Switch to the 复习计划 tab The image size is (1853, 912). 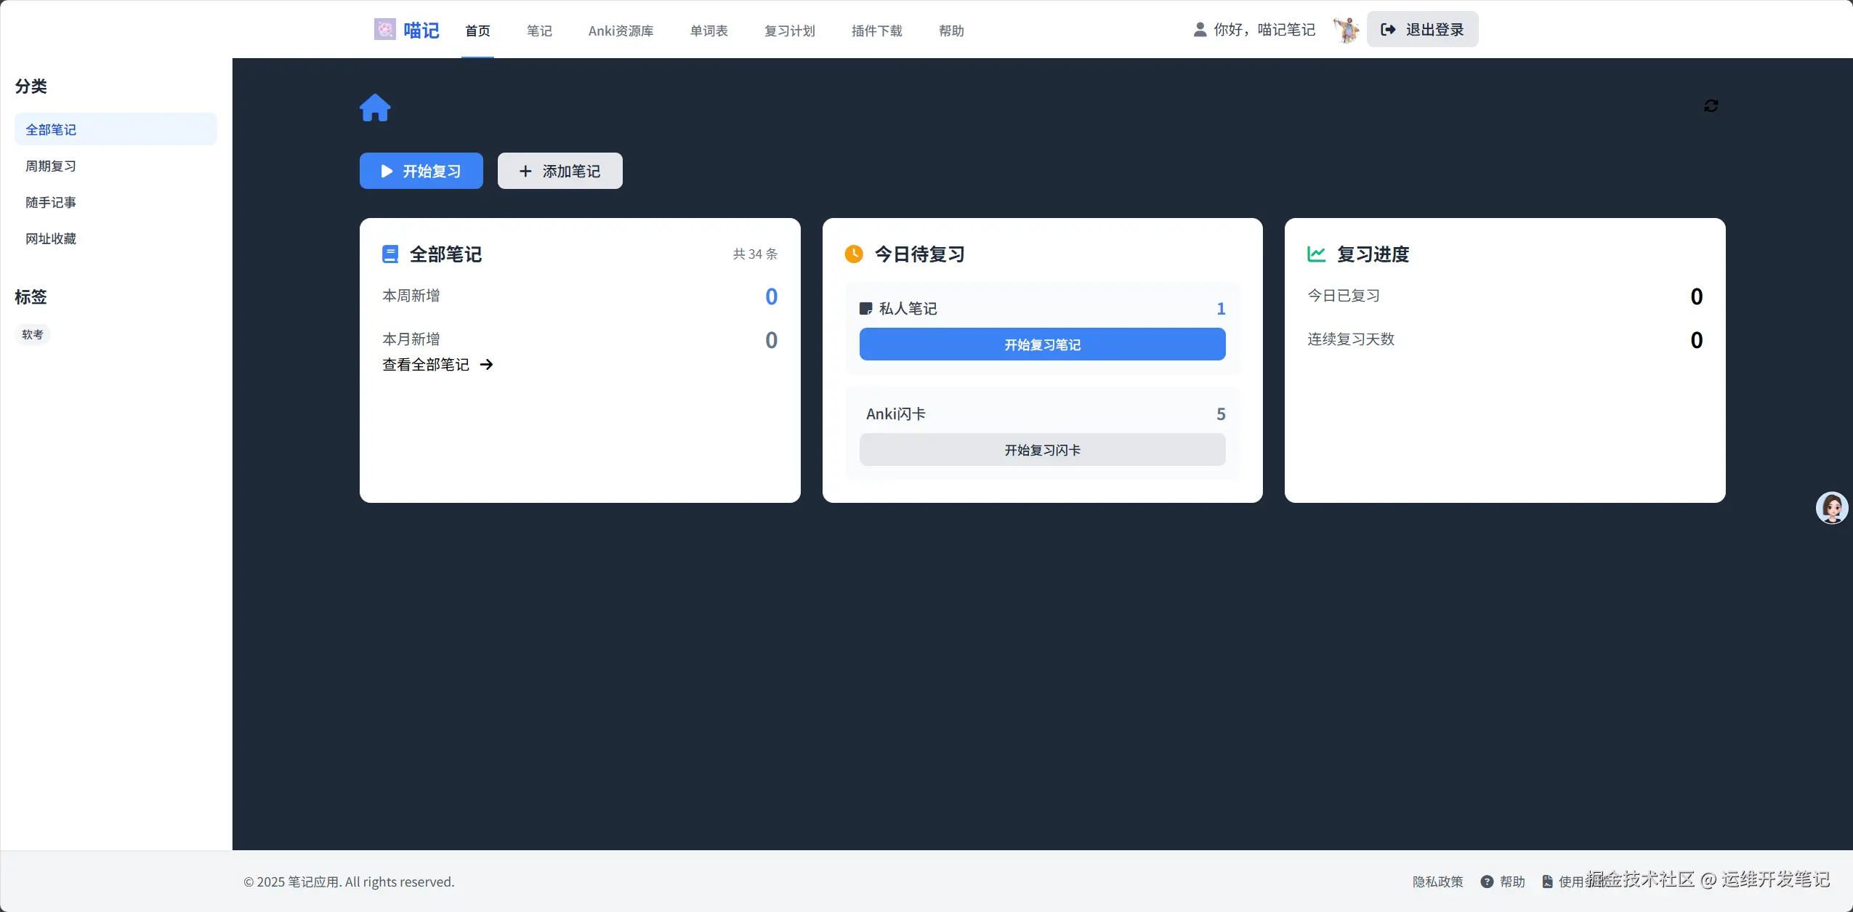point(789,31)
